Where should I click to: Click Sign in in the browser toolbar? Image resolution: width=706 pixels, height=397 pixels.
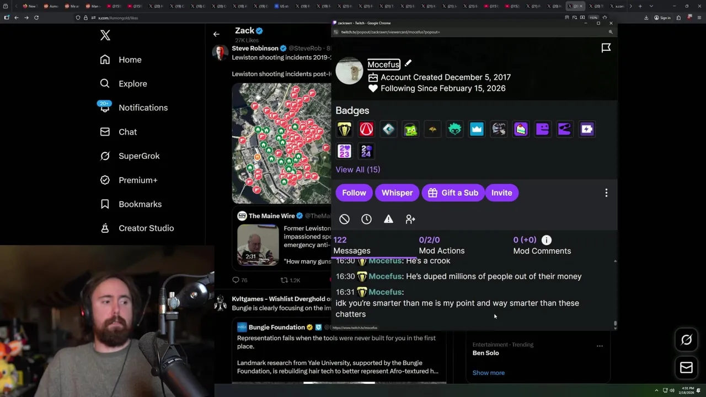[x=662, y=18]
